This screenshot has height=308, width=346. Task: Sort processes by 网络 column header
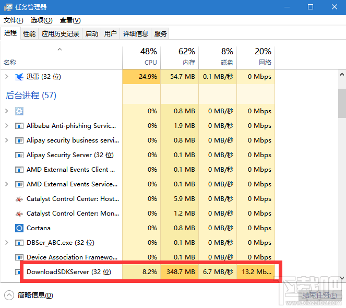[256, 57]
